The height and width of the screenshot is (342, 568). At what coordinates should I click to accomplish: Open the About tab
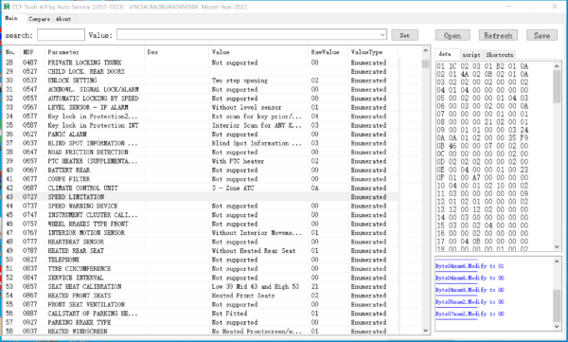63,19
